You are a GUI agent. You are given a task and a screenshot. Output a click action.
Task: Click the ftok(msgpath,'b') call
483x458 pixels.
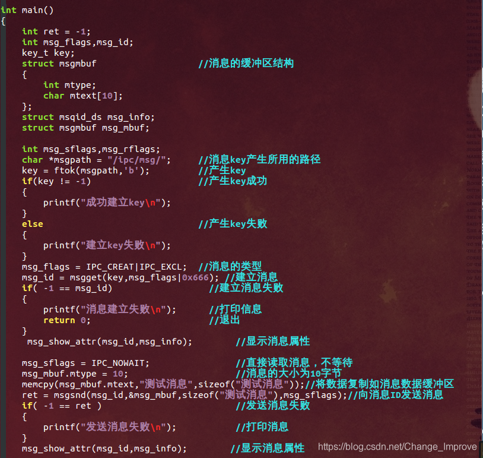pyautogui.click(x=99, y=170)
